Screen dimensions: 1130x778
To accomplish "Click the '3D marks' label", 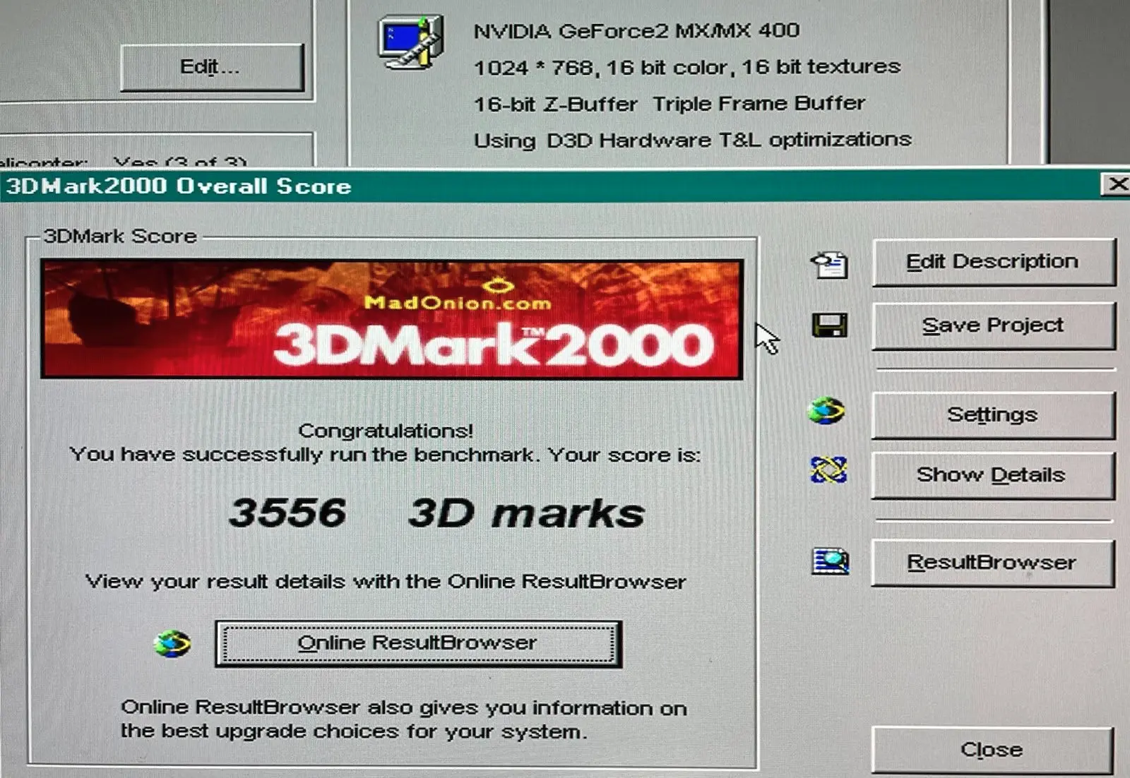I will pos(527,513).
